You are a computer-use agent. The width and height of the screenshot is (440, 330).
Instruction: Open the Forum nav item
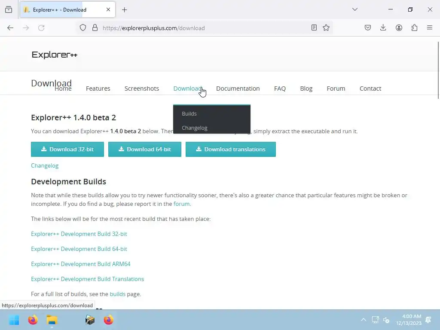click(336, 89)
